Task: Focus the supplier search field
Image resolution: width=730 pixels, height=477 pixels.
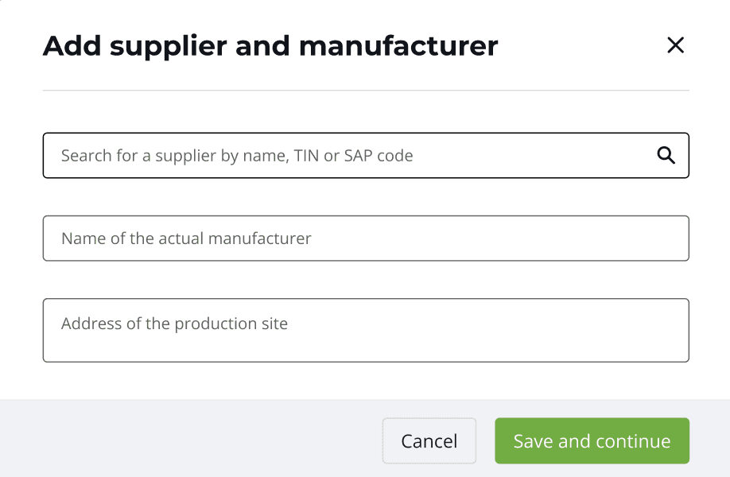Action: pyautogui.click(x=350, y=155)
